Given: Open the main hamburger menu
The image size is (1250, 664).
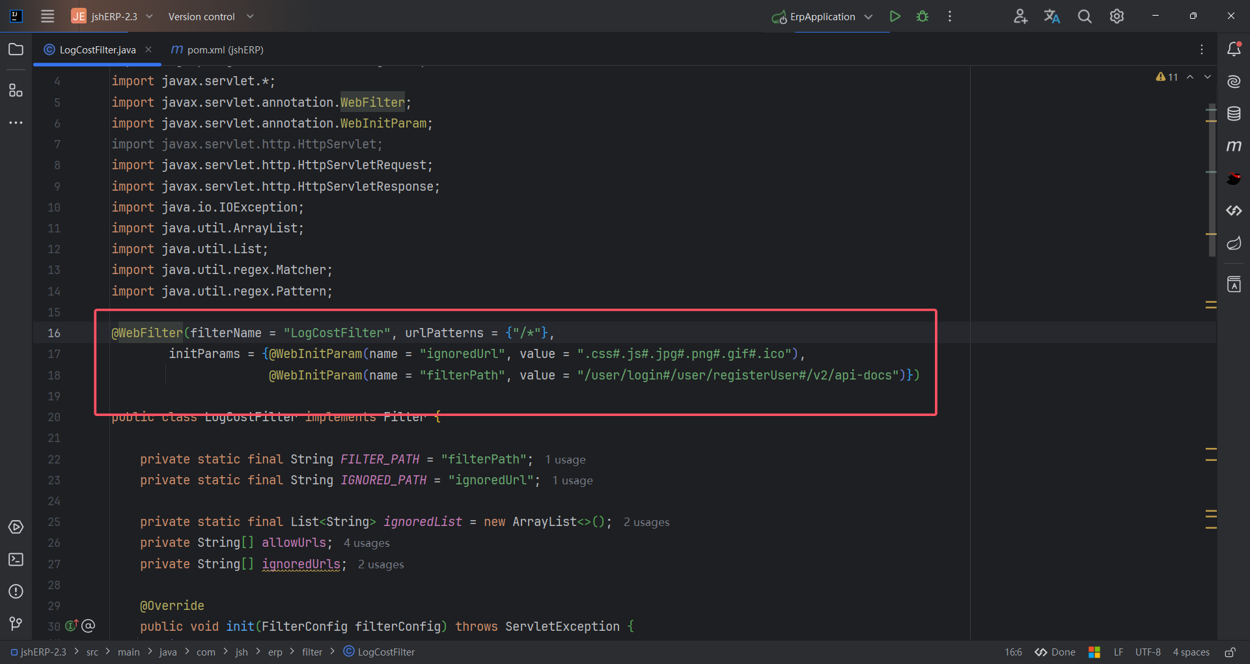Looking at the screenshot, I should point(48,16).
